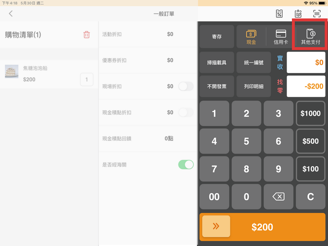Click the barcode scan icon
This screenshot has width=328, height=246.
tap(315, 14)
